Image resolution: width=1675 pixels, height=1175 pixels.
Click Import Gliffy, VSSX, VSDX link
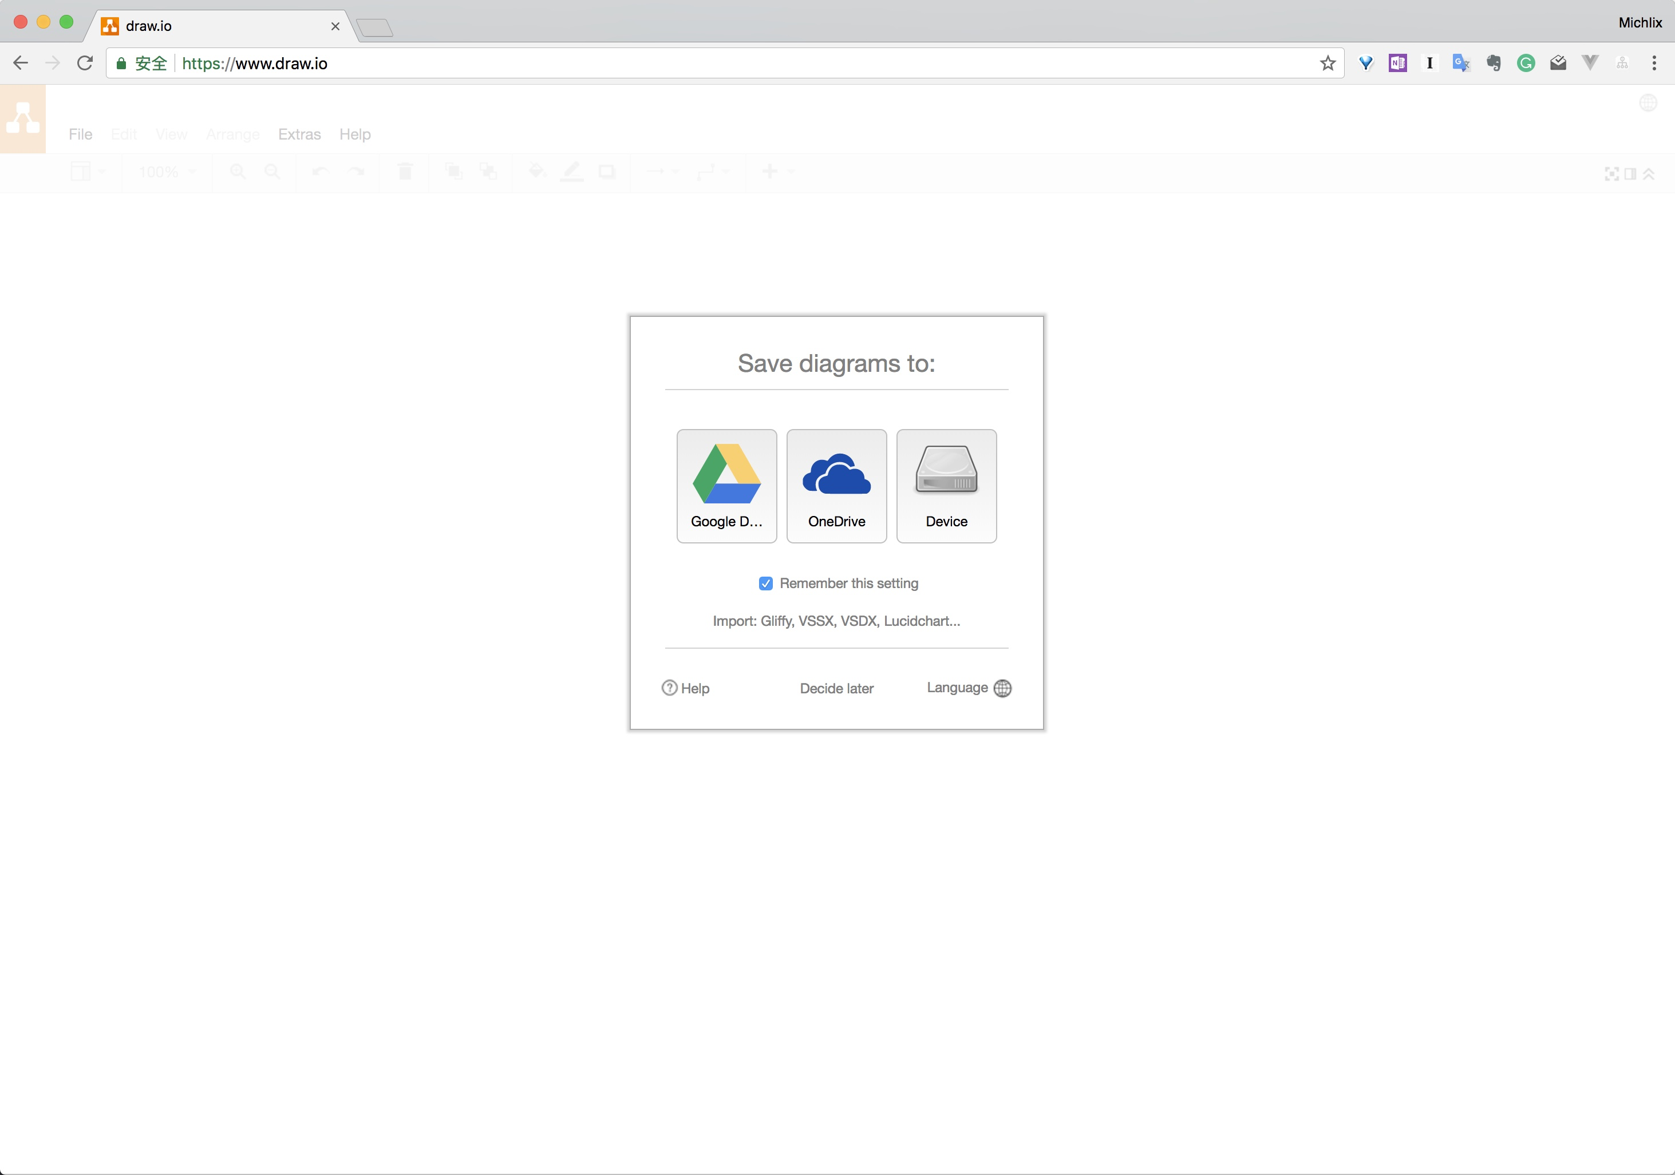point(836,621)
